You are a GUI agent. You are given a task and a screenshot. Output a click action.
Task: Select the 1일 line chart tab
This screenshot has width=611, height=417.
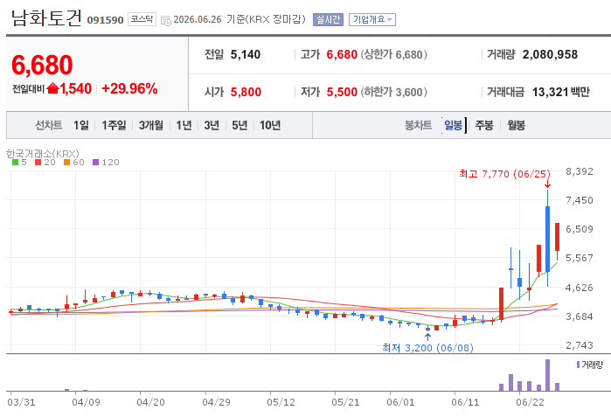click(81, 125)
